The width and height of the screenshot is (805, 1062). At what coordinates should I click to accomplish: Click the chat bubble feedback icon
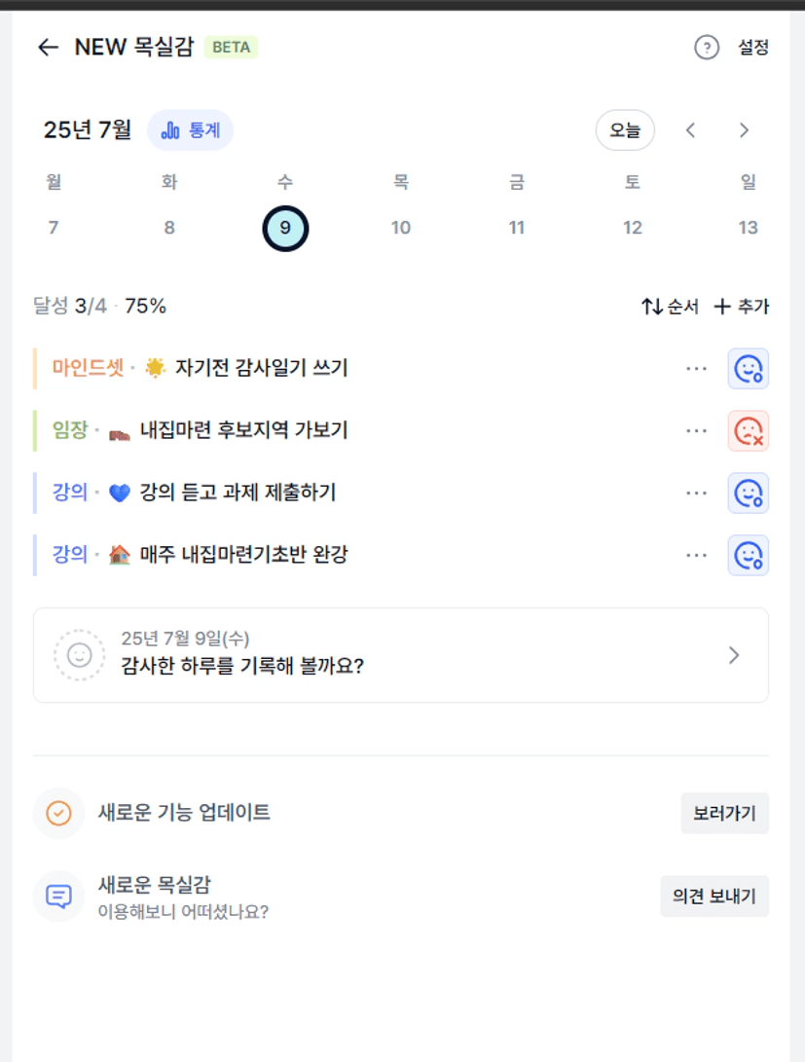point(59,897)
